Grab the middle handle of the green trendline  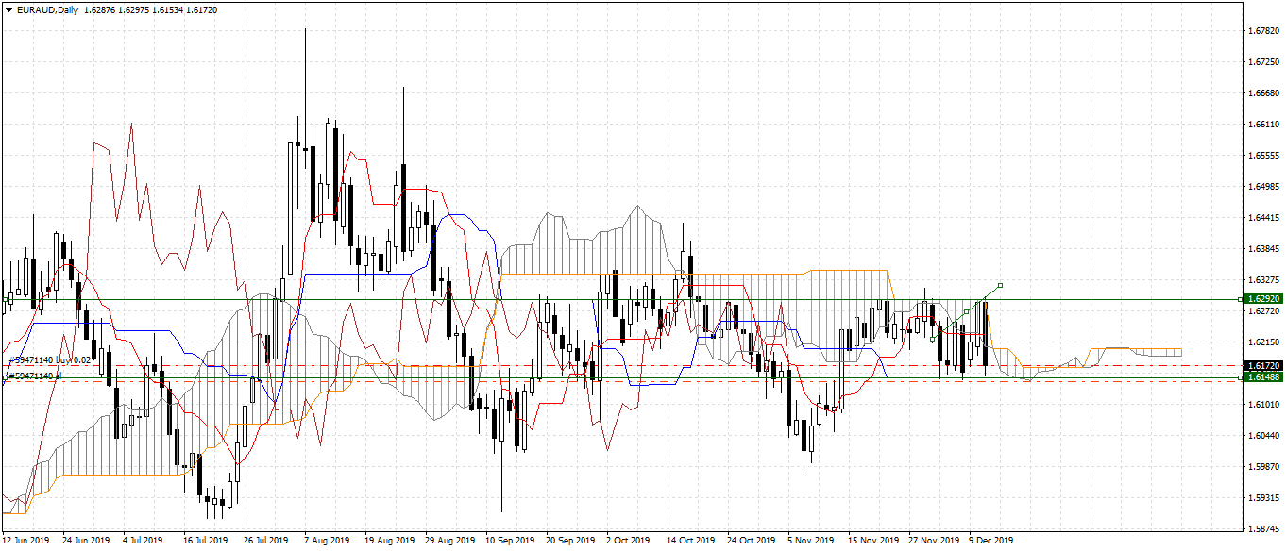(966, 312)
